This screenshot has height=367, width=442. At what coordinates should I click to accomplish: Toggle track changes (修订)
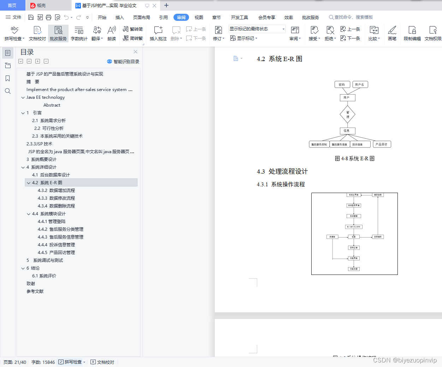click(218, 34)
